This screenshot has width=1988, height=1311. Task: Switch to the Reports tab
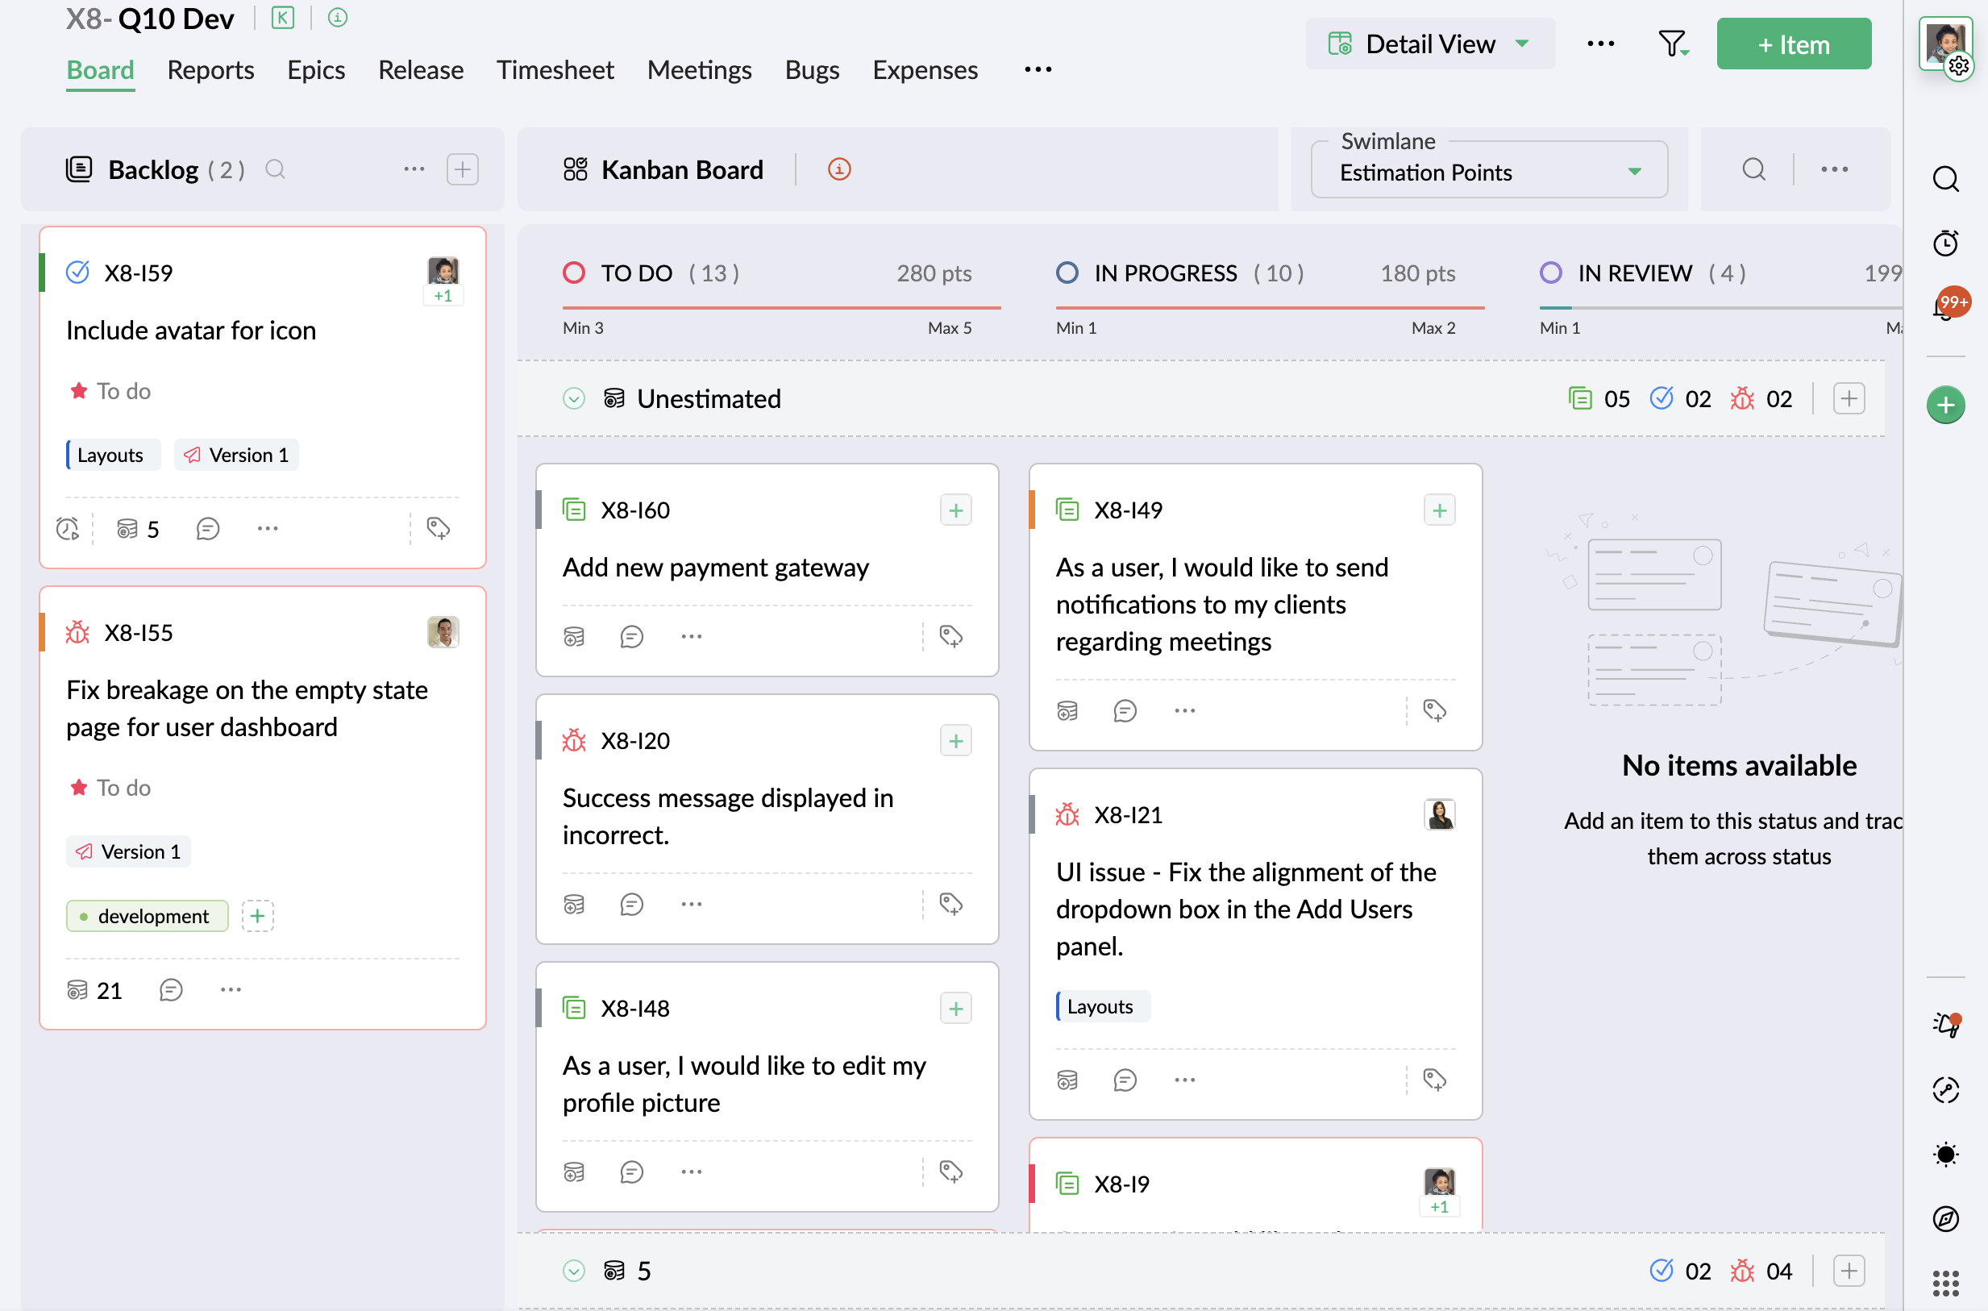tap(210, 70)
